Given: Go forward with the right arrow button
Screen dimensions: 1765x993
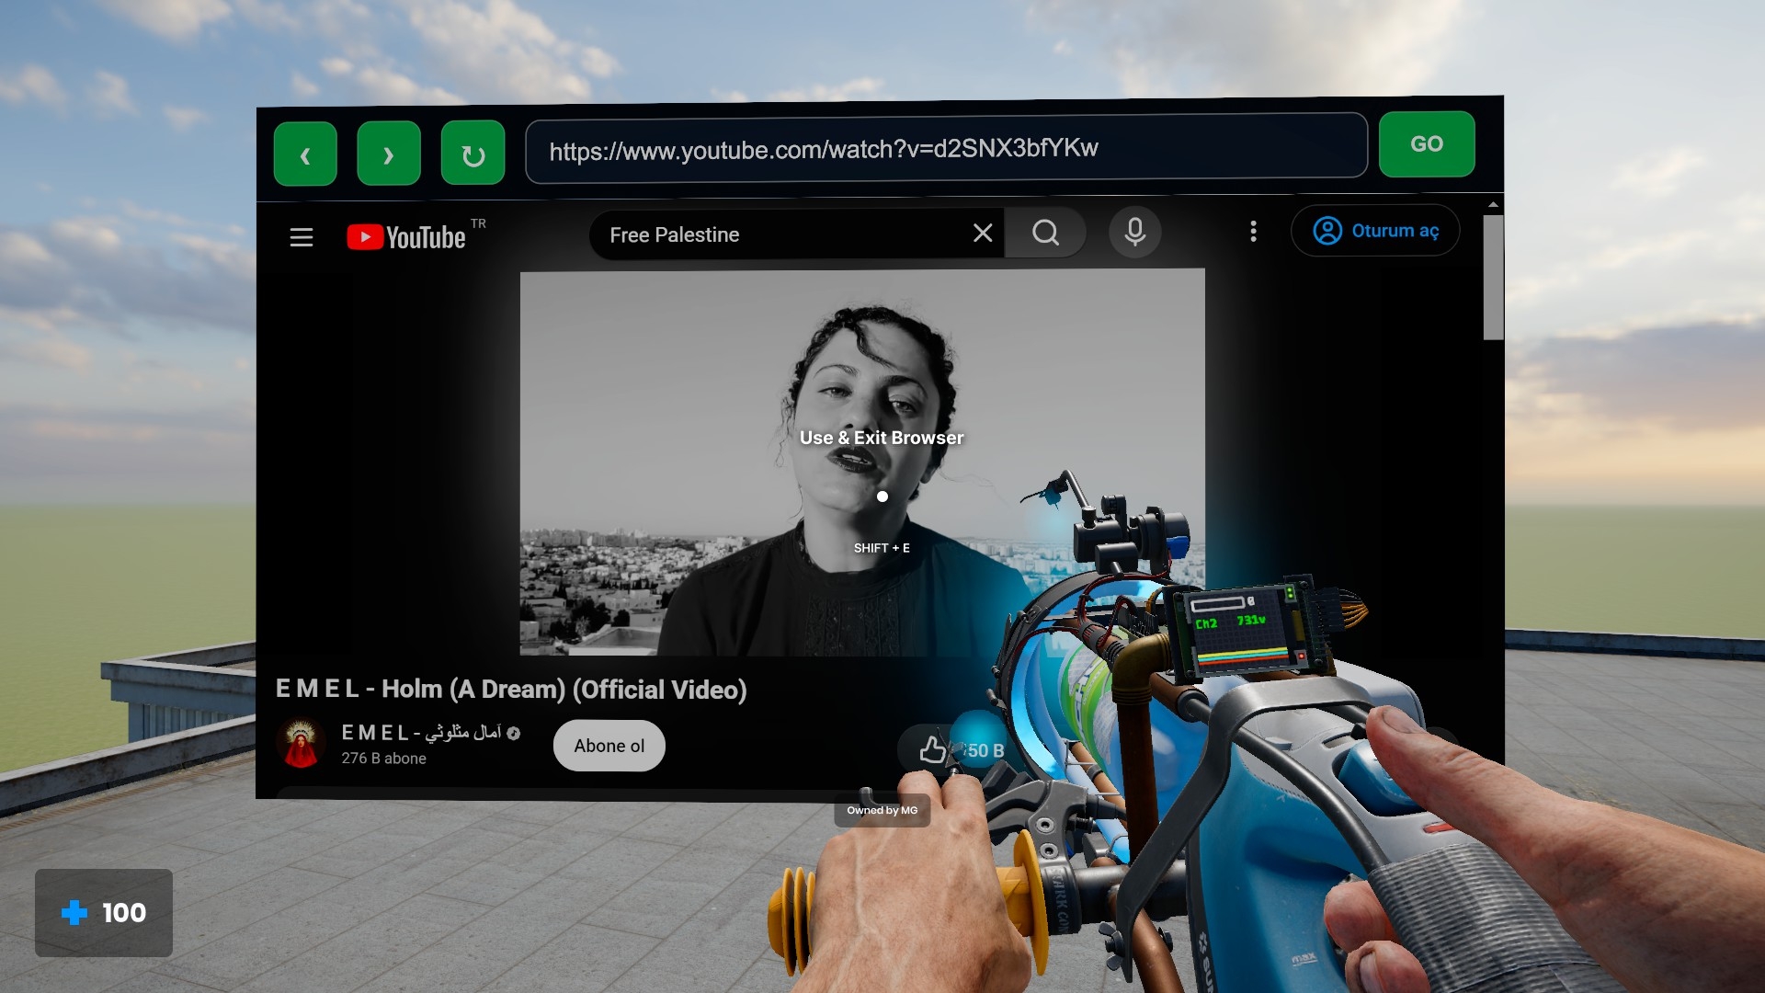Looking at the screenshot, I should pos(389,153).
